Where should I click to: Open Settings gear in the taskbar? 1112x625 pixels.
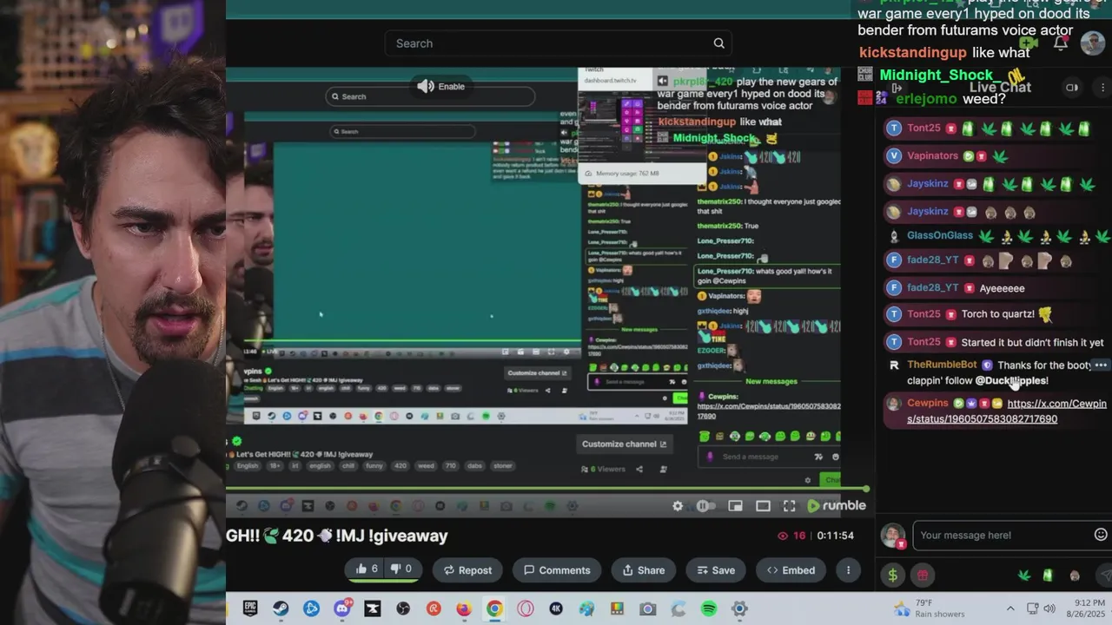click(739, 609)
